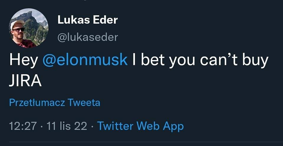The width and height of the screenshot is (283, 146).
Task: Click Przetłumacz Tweeta to translate tweet
Action: click(x=55, y=103)
